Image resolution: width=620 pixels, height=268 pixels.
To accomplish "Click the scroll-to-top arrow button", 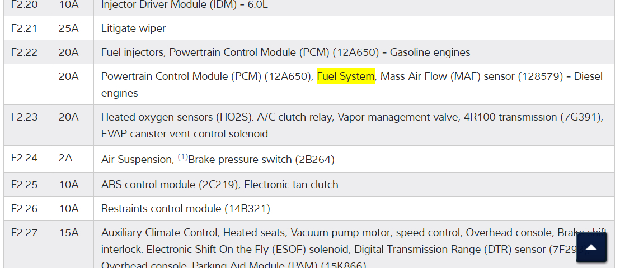I will point(591,247).
